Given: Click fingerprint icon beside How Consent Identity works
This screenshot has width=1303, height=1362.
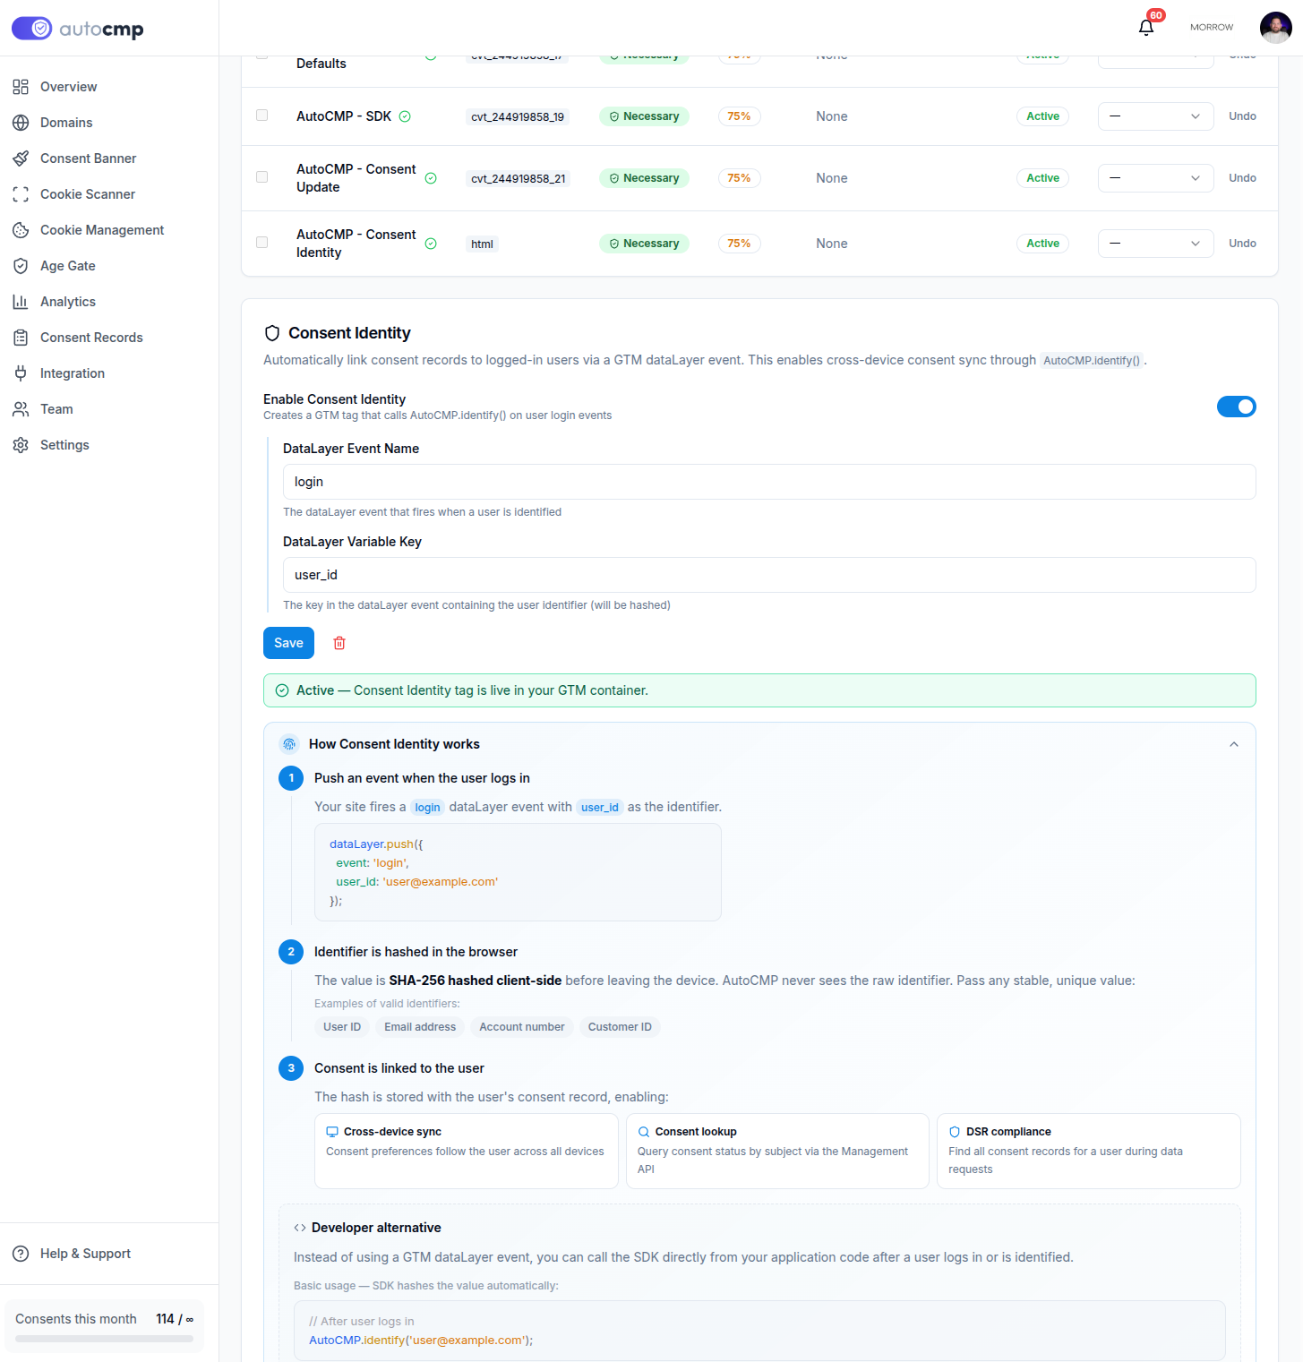Looking at the screenshot, I should [x=289, y=744].
